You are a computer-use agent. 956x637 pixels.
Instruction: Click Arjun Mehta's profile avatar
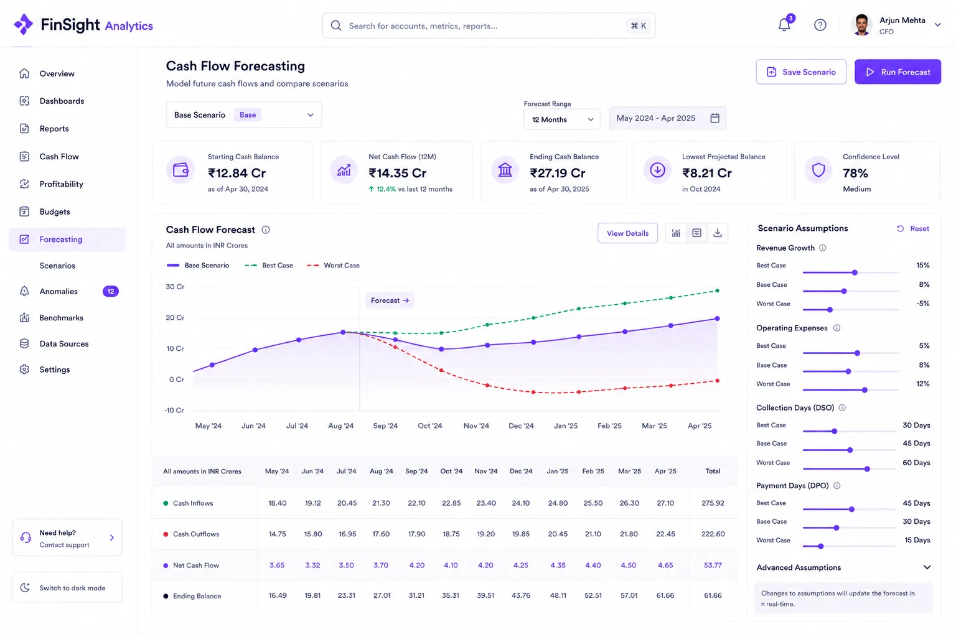(861, 25)
